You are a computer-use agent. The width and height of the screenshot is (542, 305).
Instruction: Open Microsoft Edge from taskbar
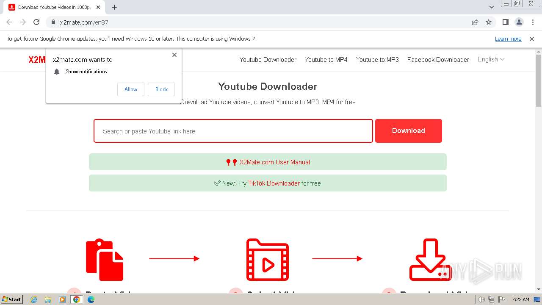[91, 299]
